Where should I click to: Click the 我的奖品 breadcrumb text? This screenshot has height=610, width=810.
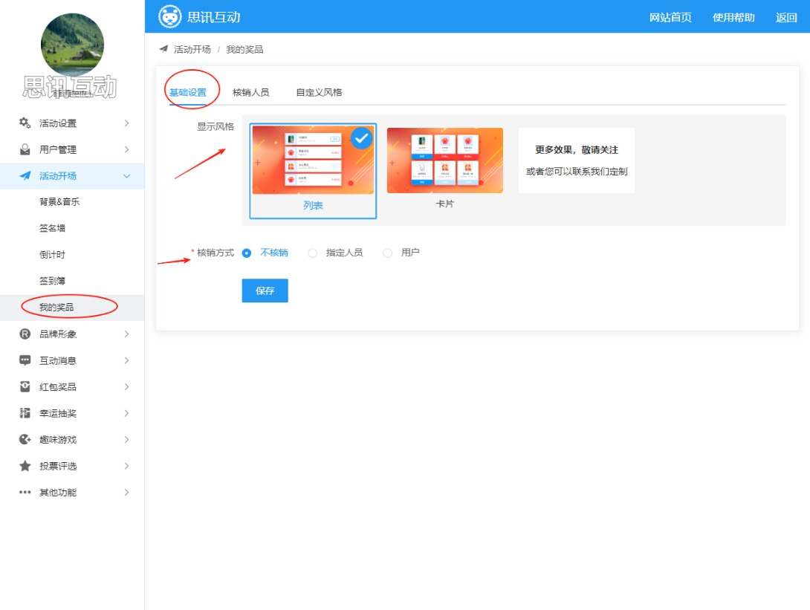245,49
